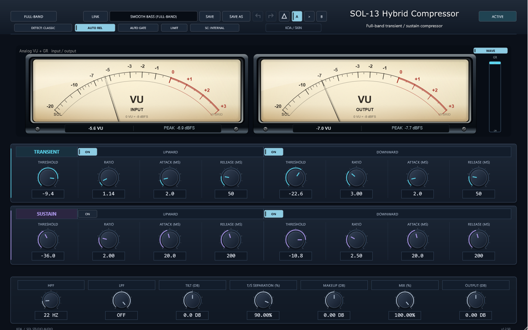Image resolution: width=528 pixels, height=330 pixels.
Task: Enable the LIMIT option
Action: click(174, 28)
